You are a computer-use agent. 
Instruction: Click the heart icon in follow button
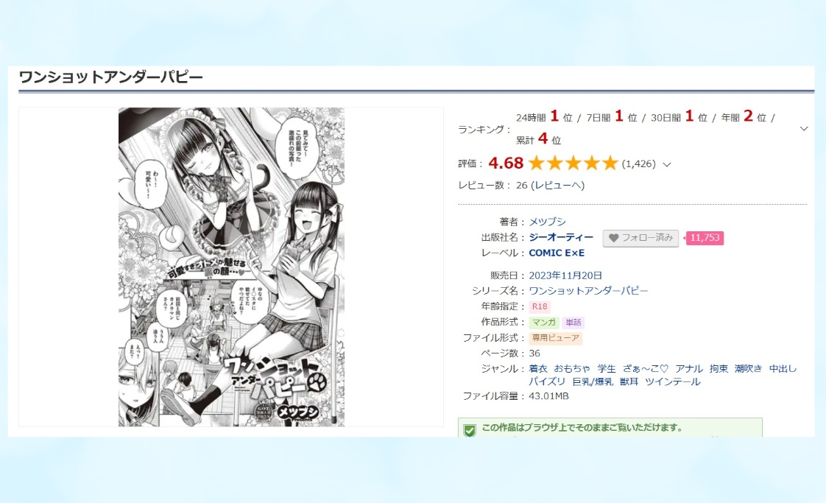coord(613,238)
